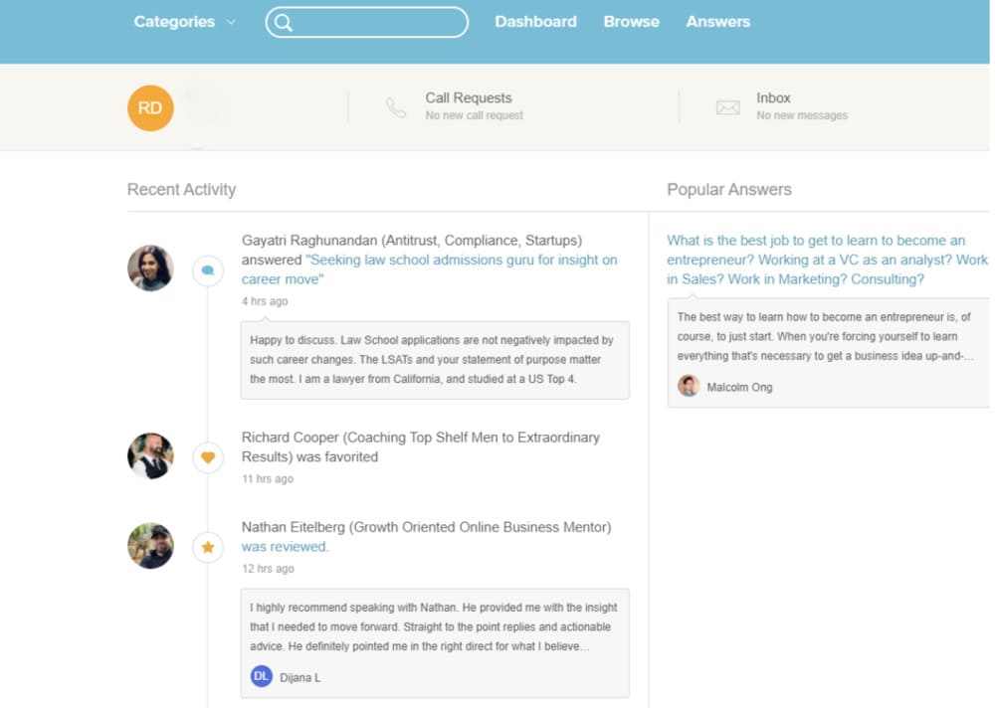Open Richard Cooper's profile photo
Viewport: 995px width, 708px height.
tap(150, 455)
